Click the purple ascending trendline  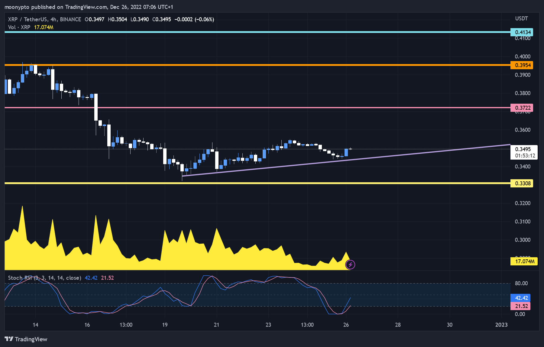[x=346, y=160]
